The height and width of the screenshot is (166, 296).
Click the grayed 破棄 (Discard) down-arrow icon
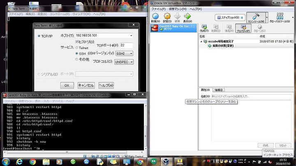[x=177, y=18]
